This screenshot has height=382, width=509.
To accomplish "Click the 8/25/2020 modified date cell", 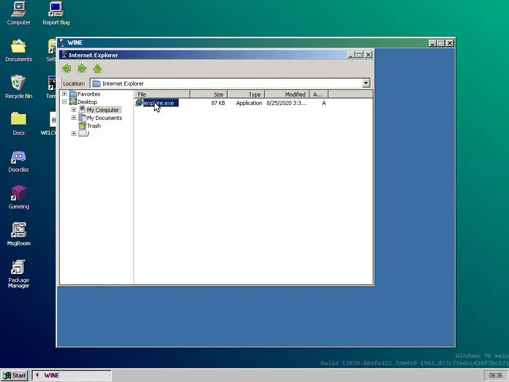I will pos(286,103).
